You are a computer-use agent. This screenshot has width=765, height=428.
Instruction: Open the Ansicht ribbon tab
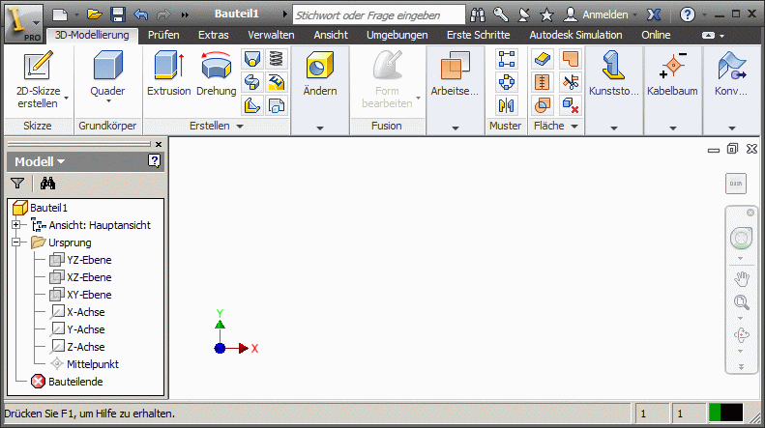(329, 35)
